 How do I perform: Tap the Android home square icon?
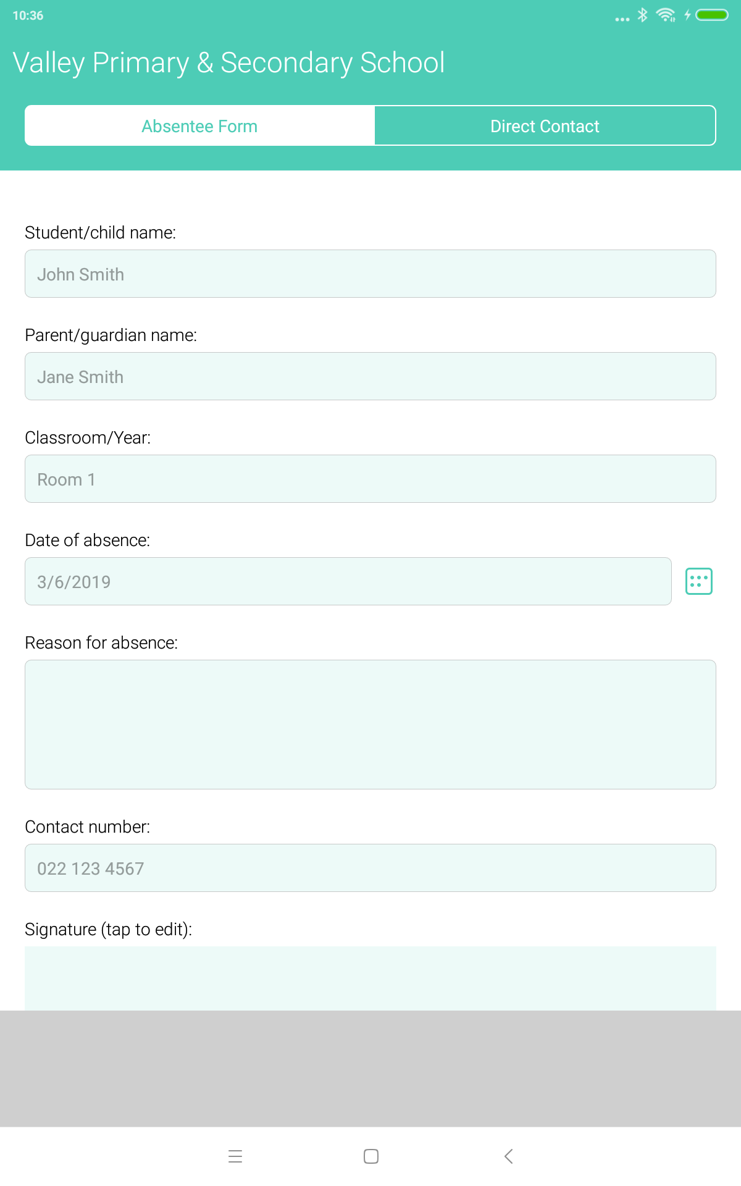(371, 1156)
